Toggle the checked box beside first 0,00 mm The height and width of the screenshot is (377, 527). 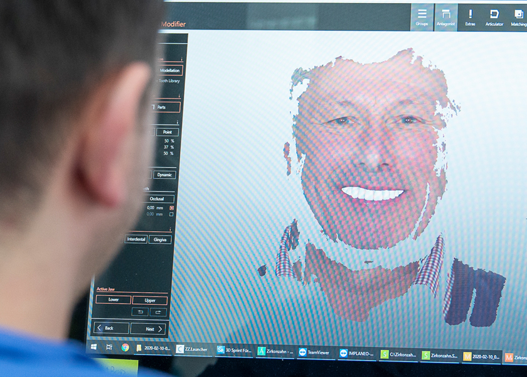[171, 208]
